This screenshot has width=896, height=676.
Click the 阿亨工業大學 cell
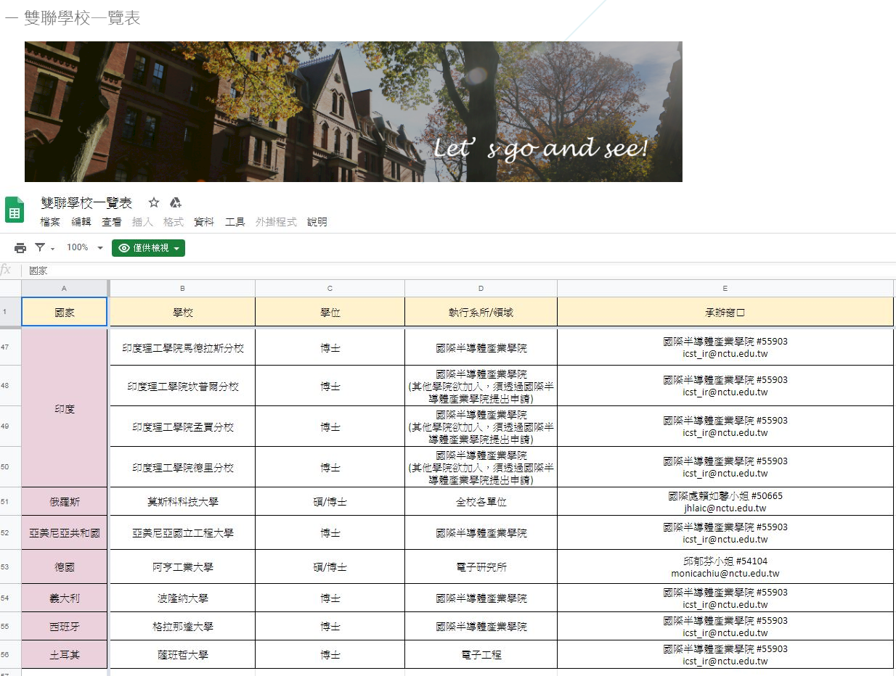[x=182, y=566]
